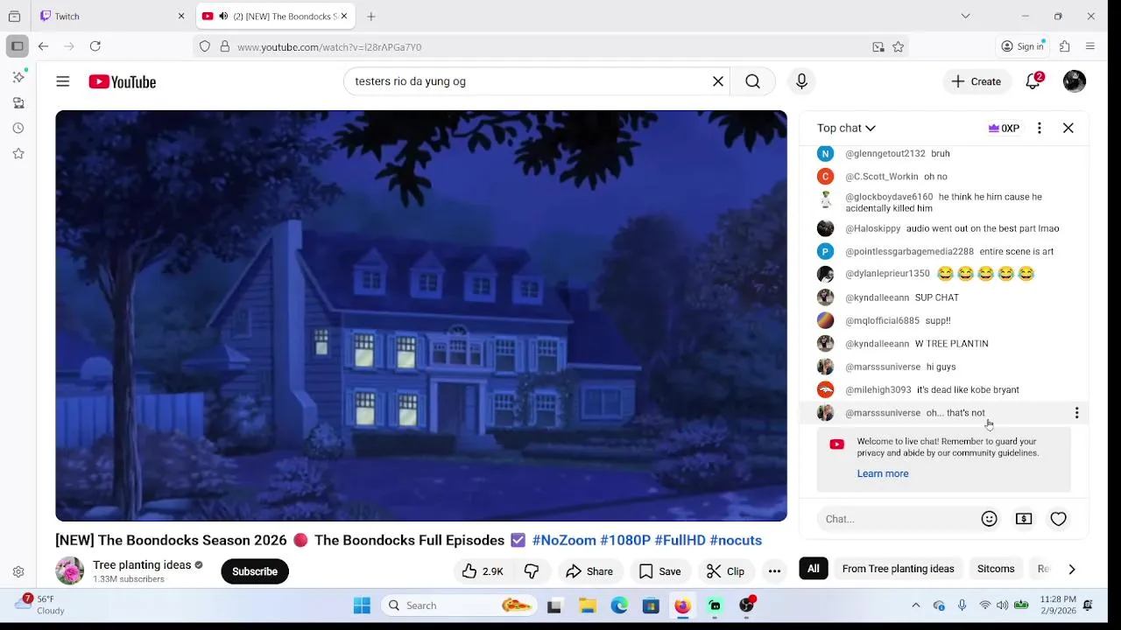
Task: Expand the Top chat mode dropdown
Action: (x=846, y=128)
